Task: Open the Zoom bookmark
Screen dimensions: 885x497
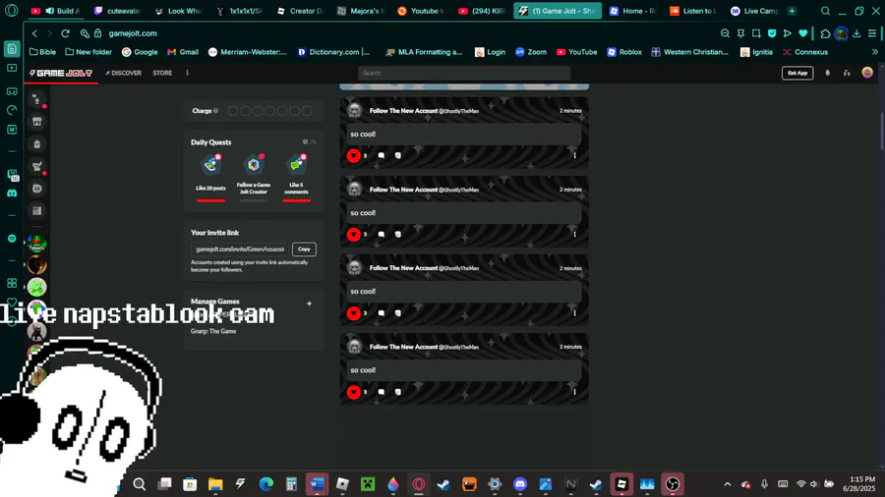Action: coord(531,52)
